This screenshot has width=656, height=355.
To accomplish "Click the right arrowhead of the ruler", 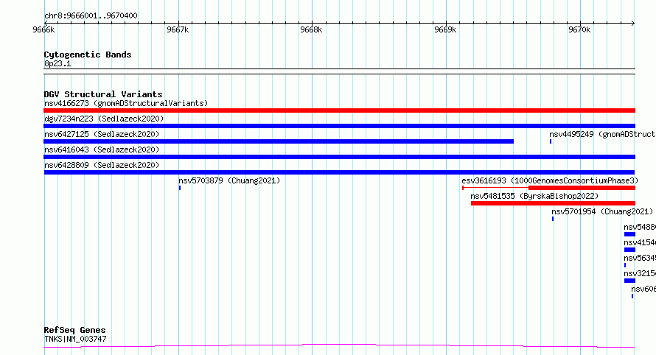I will pos(633,23).
